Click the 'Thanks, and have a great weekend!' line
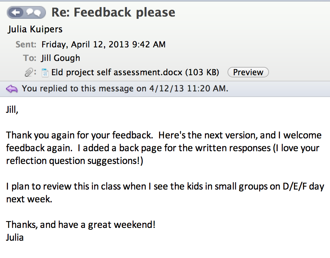Viewport: 330px width, 258px height. (x=81, y=225)
